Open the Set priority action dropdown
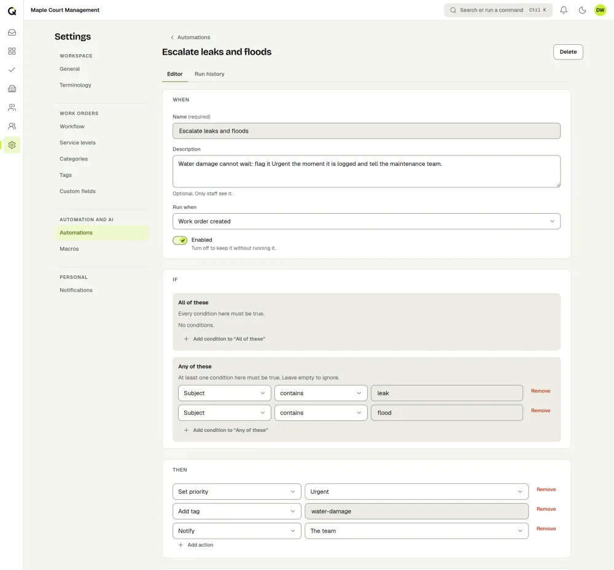The height and width of the screenshot is (570, 614). coord(237,491)
